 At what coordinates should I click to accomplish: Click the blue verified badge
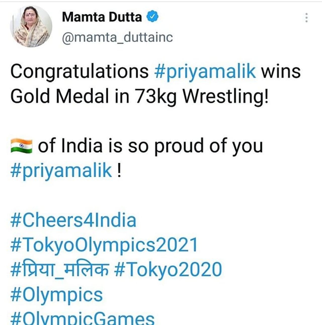click(152, 17)
